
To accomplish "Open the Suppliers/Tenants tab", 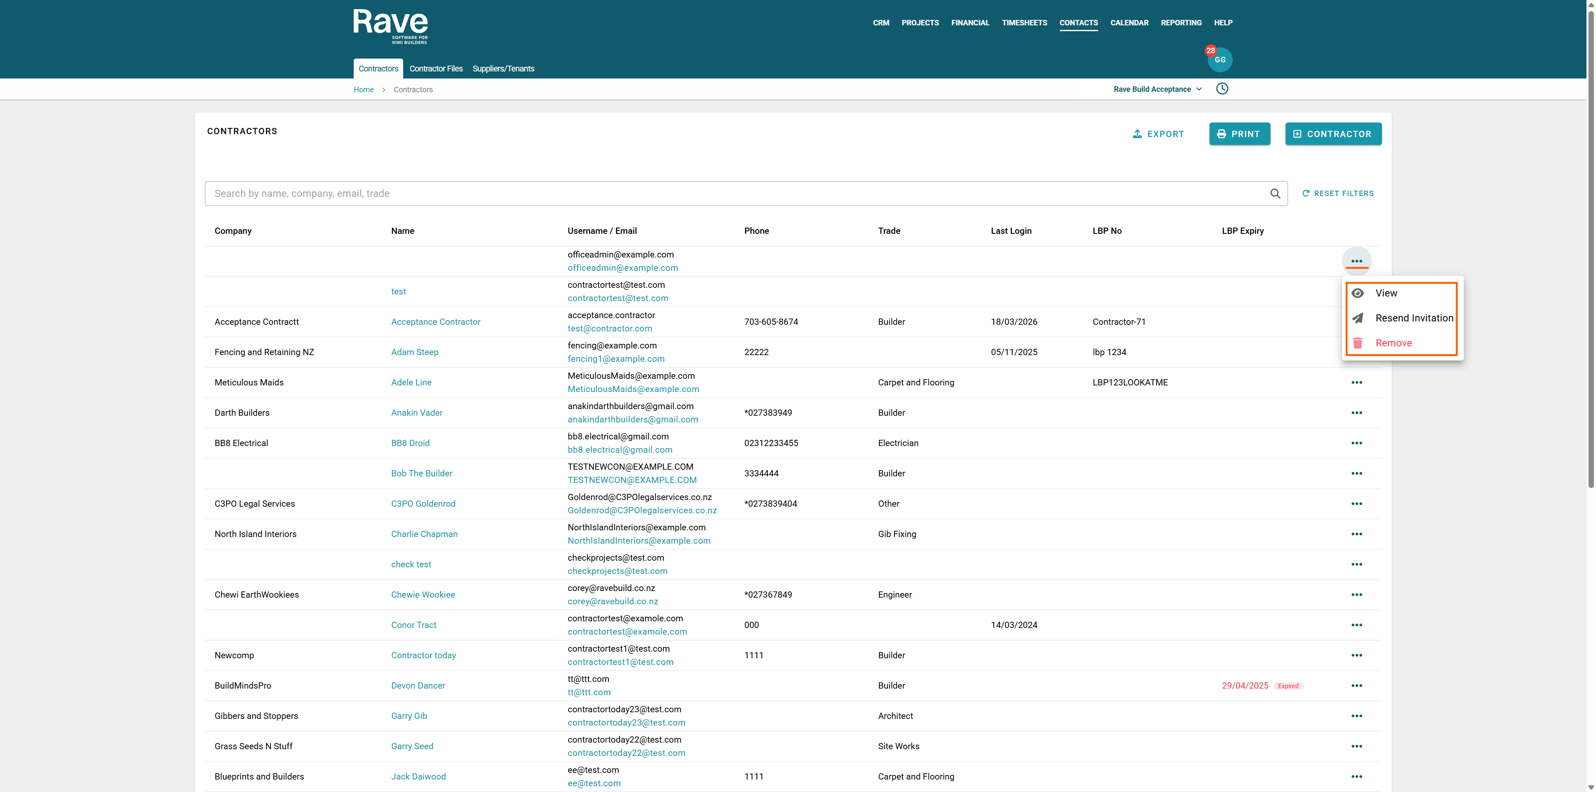I will (503, 69).
